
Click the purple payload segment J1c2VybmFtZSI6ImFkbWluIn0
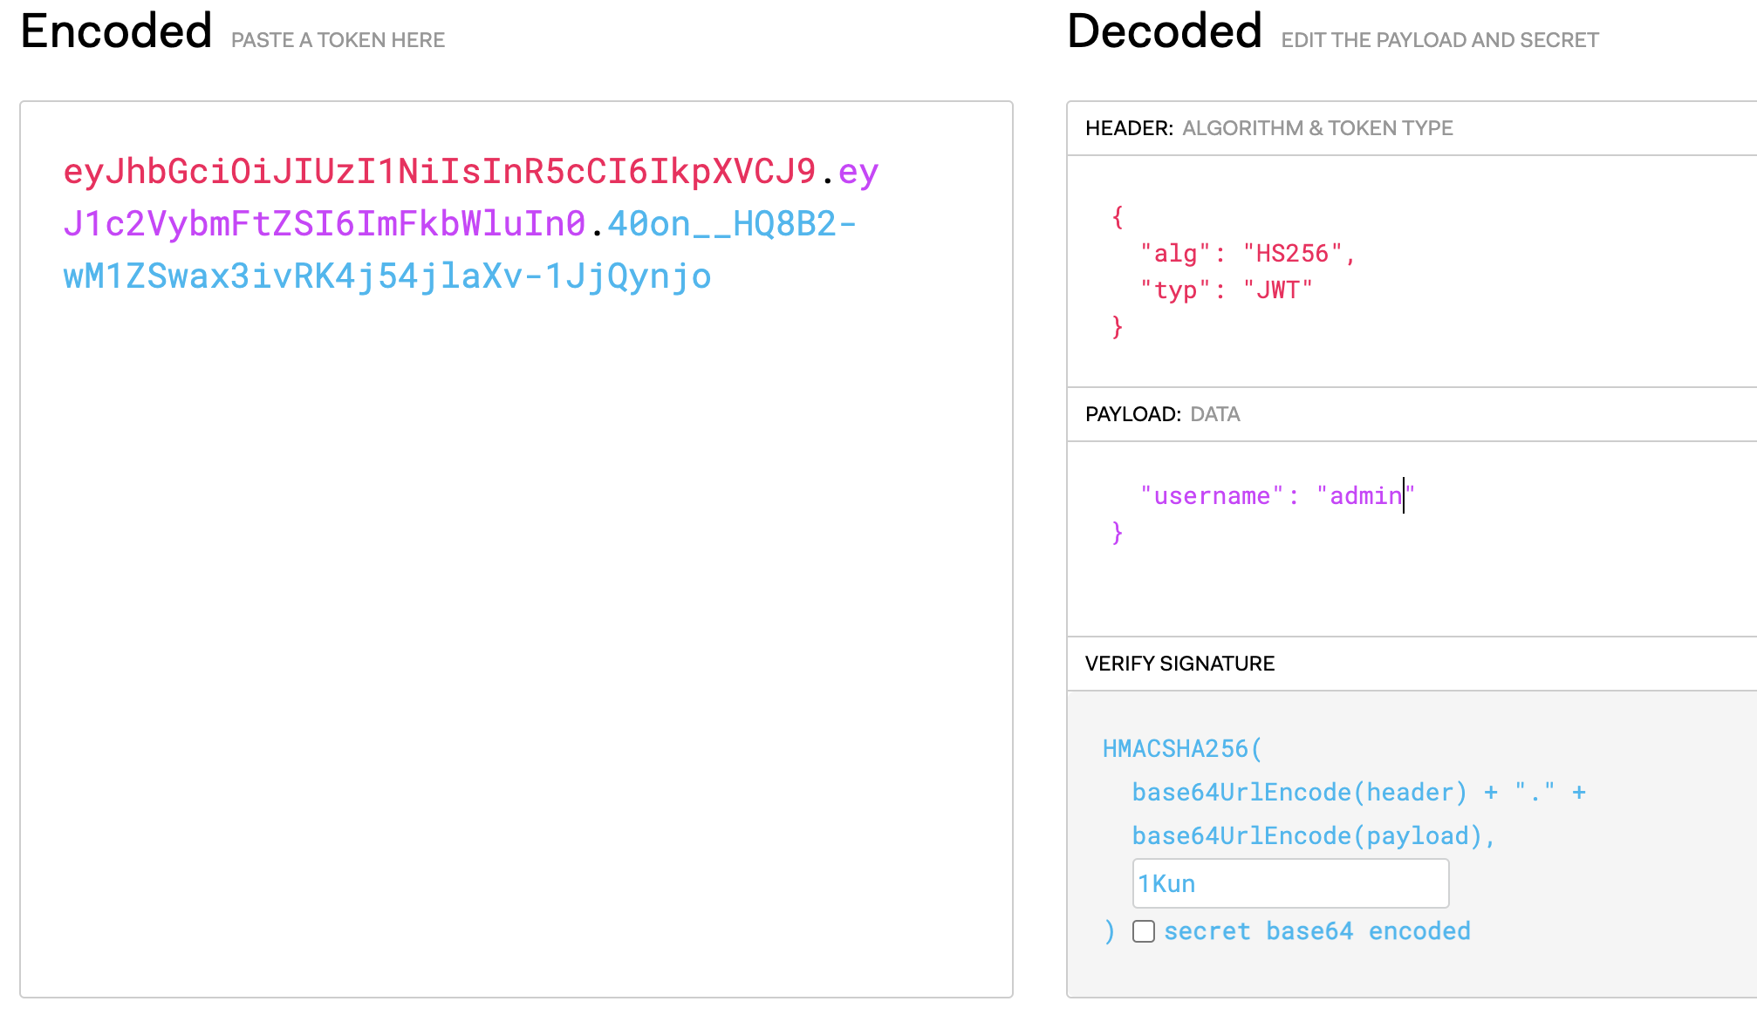point(325,224)
